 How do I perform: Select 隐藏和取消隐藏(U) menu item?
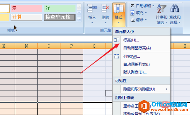142,89
